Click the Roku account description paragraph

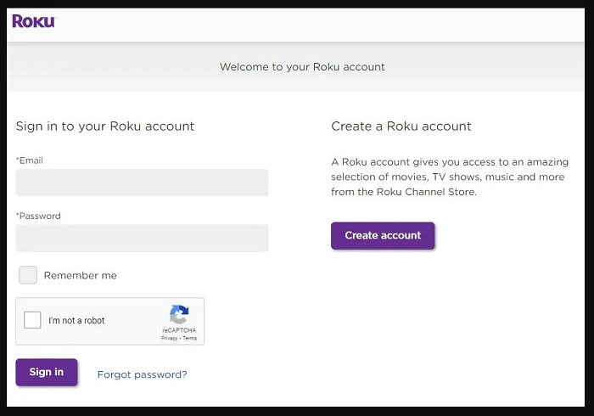point(450,177)
